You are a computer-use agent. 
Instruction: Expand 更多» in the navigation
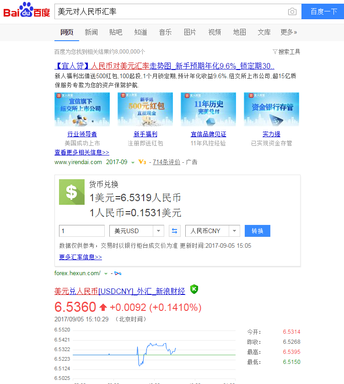[x=289, y=32]
